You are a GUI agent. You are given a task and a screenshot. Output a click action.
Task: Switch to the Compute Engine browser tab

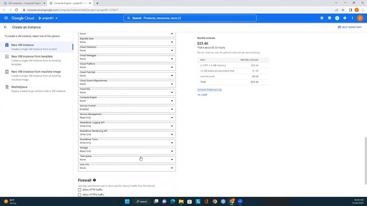tap(70, 3)
